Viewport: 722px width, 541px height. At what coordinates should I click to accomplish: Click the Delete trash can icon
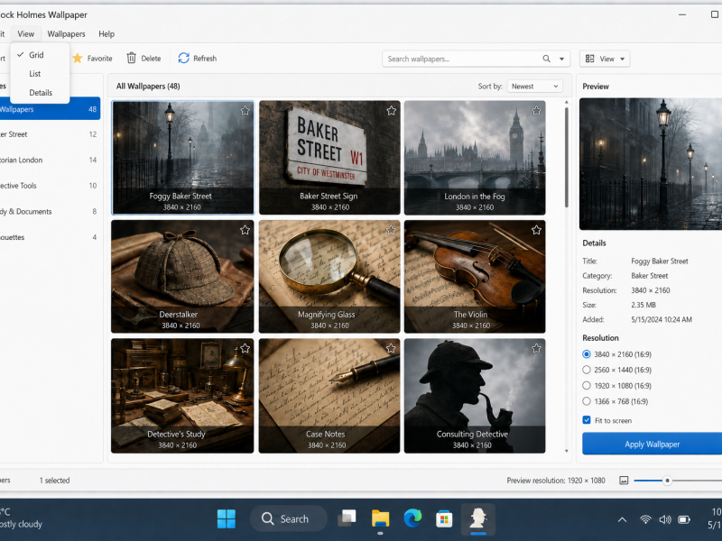(x=131, y=58)
